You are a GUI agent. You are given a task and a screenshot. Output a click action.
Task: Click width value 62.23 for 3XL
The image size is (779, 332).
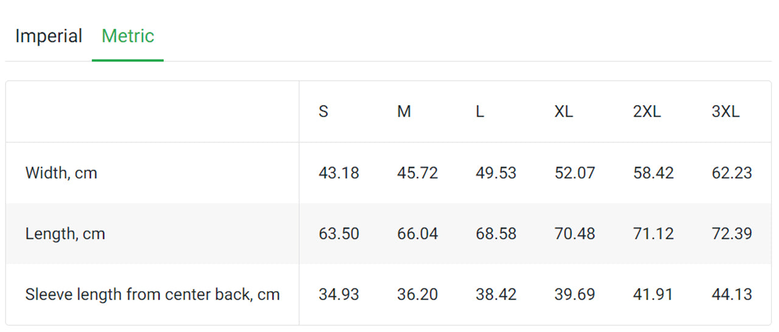pos(732,173)
